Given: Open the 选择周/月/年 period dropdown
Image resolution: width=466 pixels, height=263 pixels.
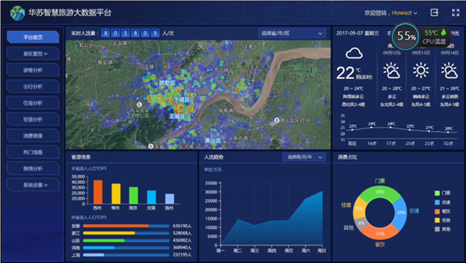Looking at the screenshot, I should point(304,157).
